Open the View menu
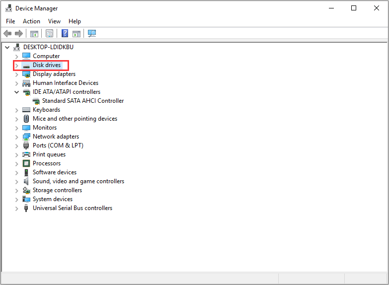This screenshot has width=389, height=285. (54, 21)
